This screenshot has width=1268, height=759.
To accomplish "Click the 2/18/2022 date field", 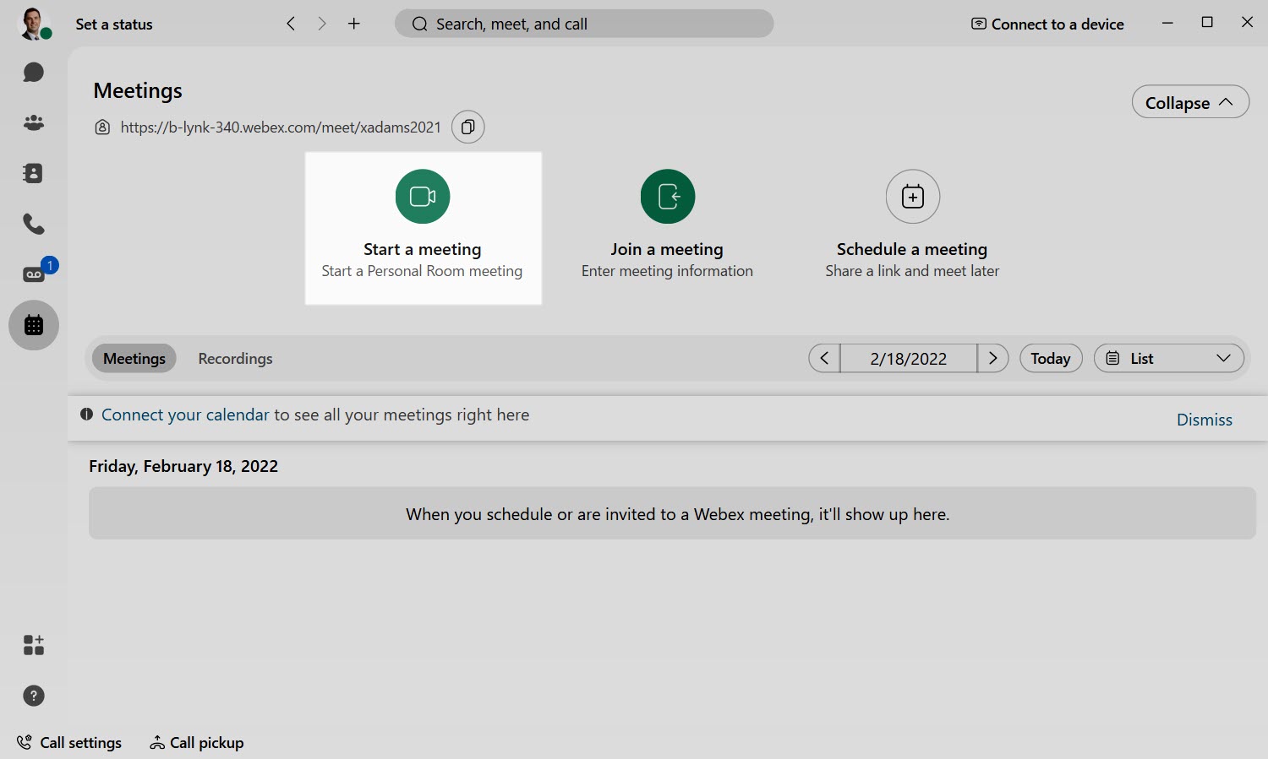I will tap(909, 358).
